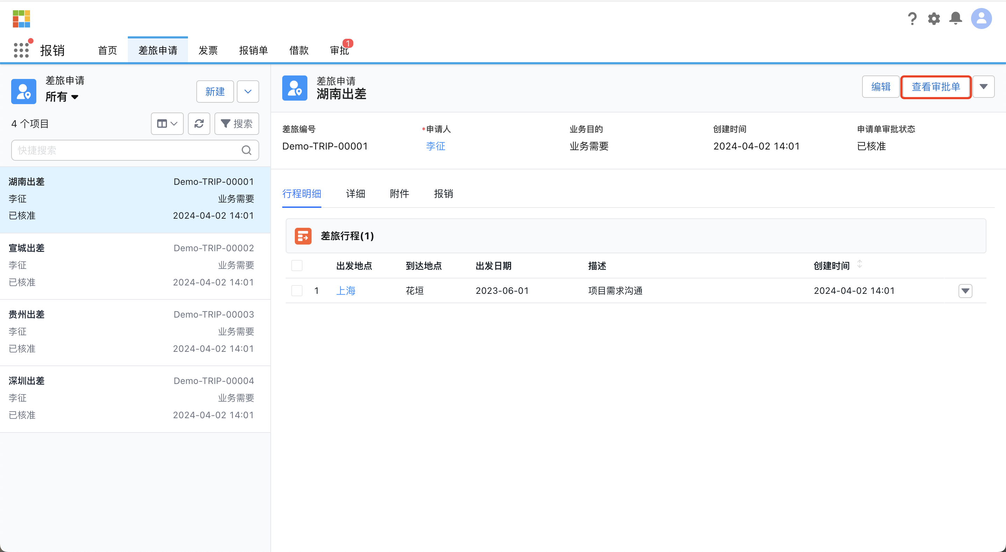1006x552 pixels.
Task: Open applicant 李征 profile link
Action: point(436,146)
